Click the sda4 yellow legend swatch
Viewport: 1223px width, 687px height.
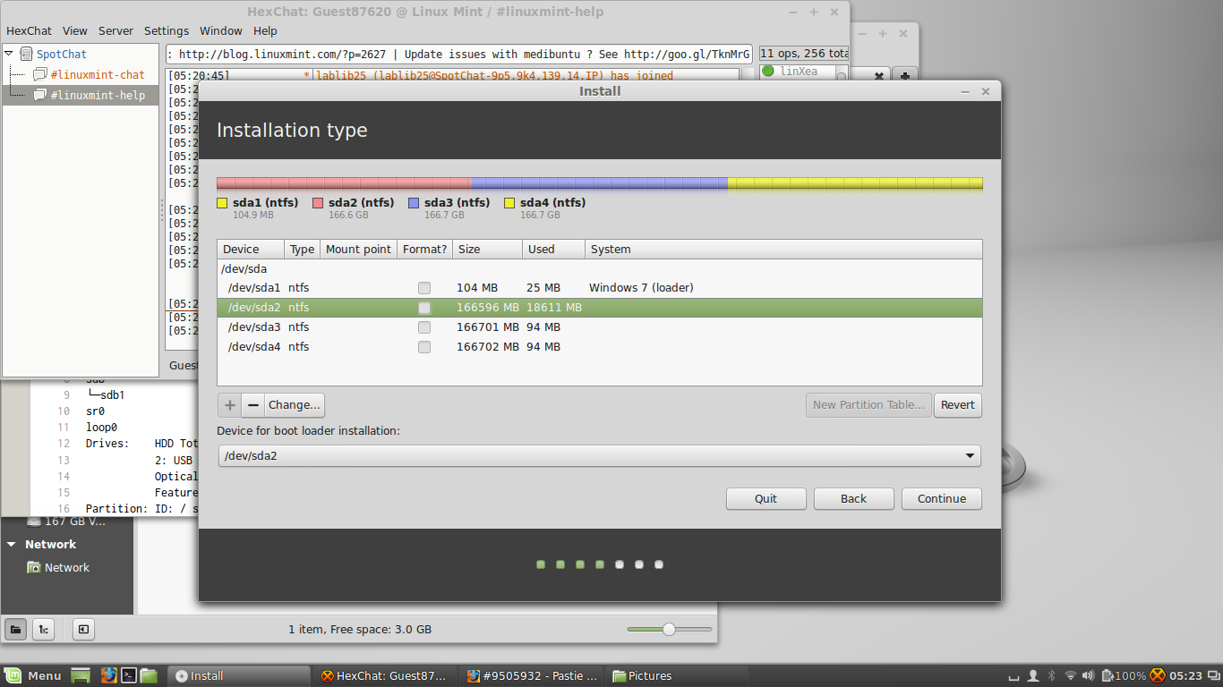[509, 203]
